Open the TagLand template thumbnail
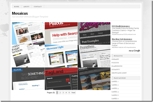Screen dimensions: 153x102 pos(61,79)
